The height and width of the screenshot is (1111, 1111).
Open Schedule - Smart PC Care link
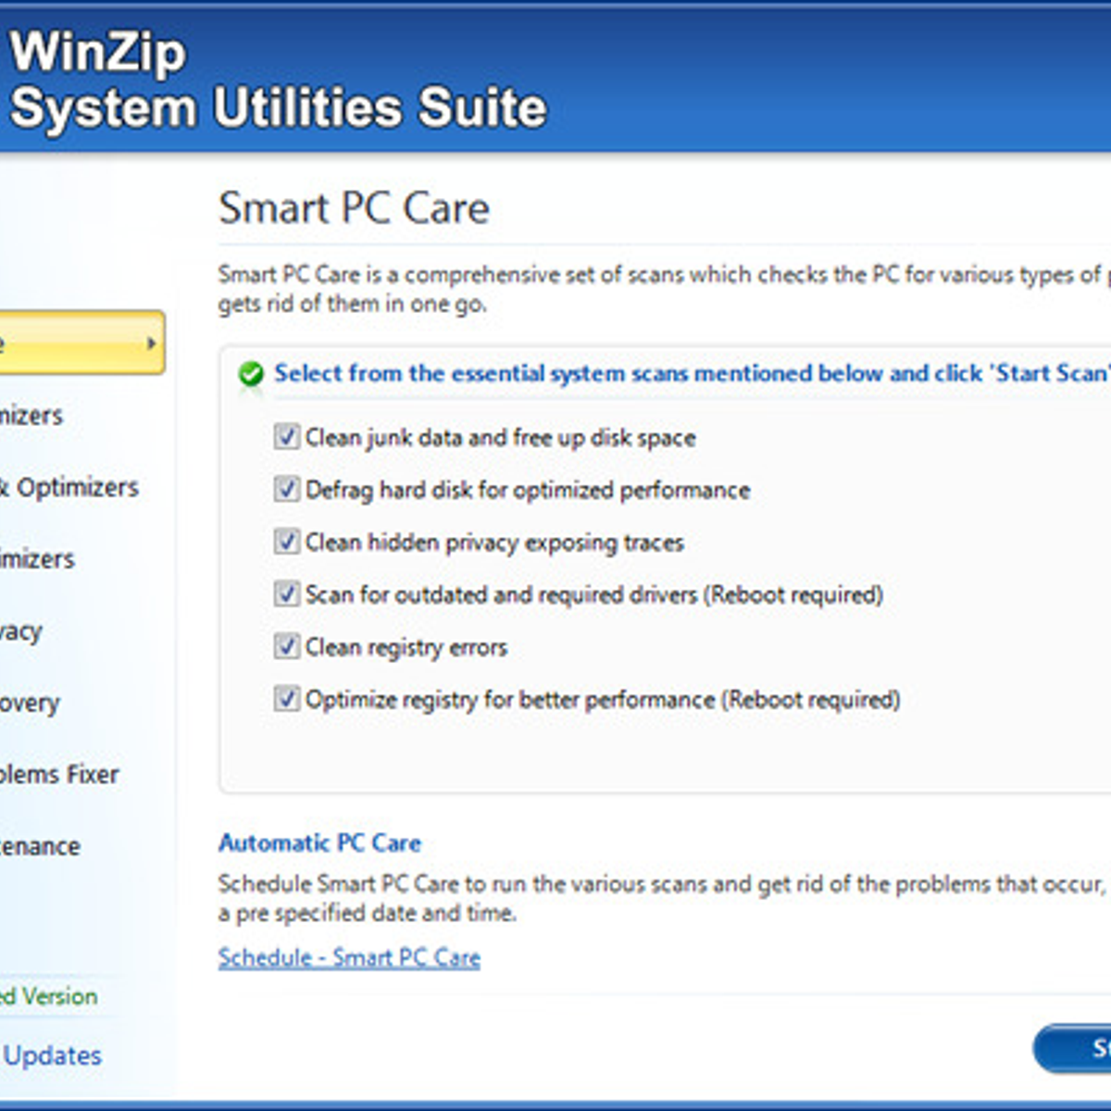pyautogui.click(x=349, y=957)
